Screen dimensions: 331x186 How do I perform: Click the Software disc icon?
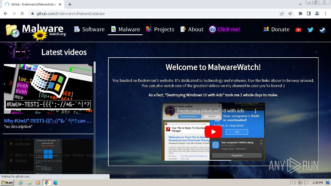point(77,29)
